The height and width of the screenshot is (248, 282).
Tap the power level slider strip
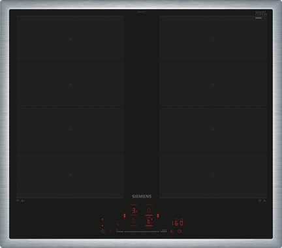coord(142,232)
